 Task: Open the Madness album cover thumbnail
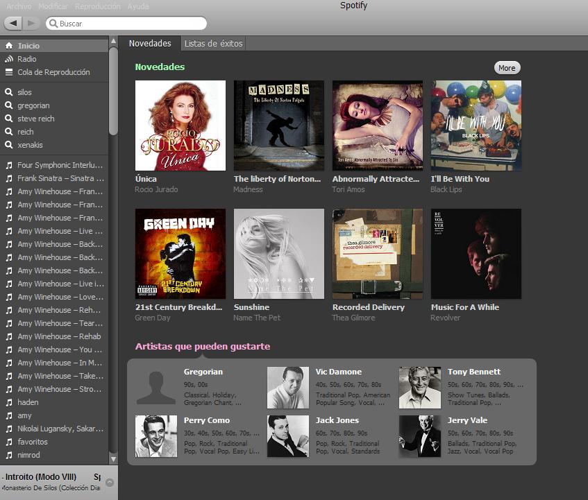279,126
